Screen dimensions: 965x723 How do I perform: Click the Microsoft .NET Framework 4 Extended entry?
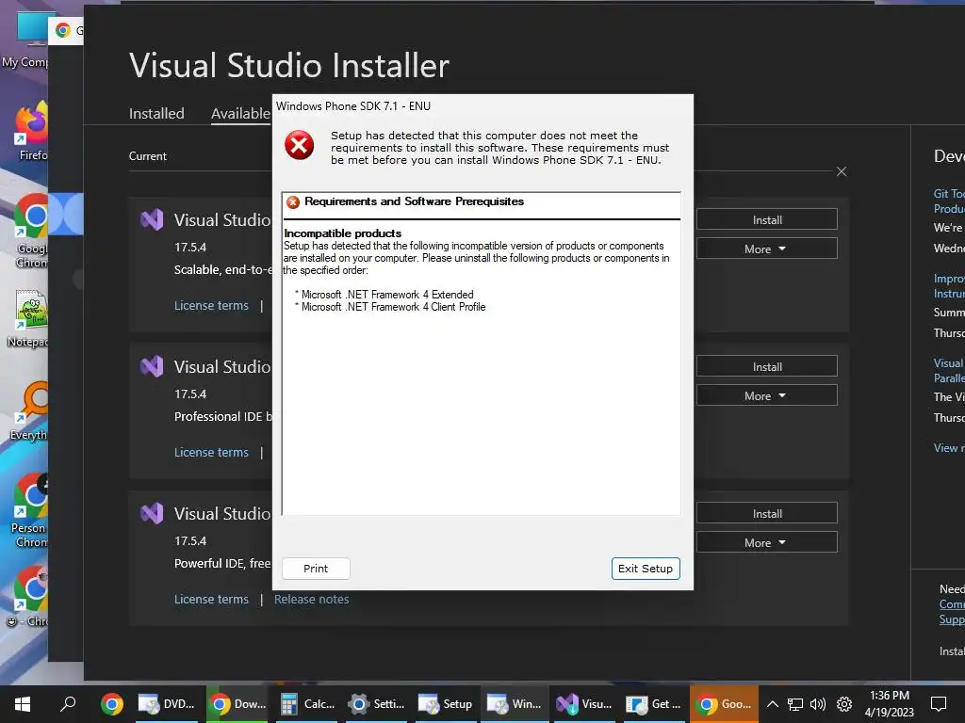click(x=387, y=295)
